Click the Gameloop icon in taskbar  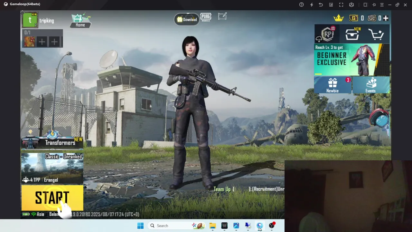(x=260, y=226)
